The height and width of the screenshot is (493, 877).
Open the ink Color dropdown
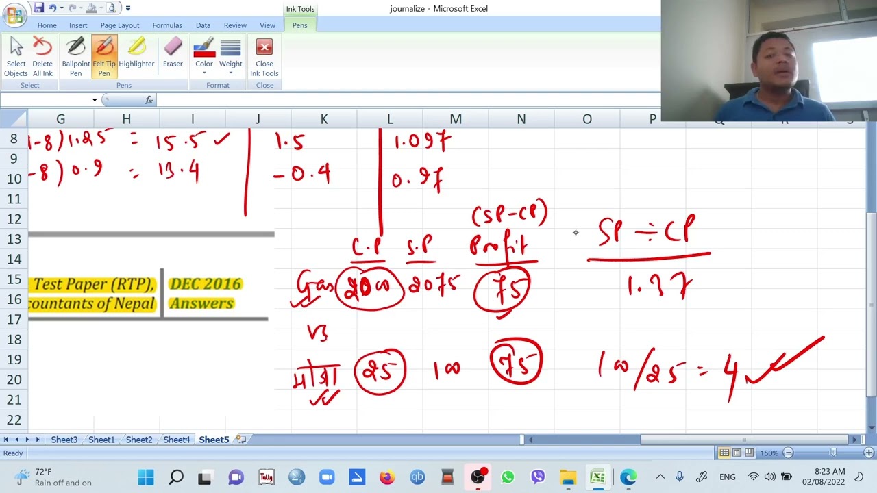[x=204, y=57]
